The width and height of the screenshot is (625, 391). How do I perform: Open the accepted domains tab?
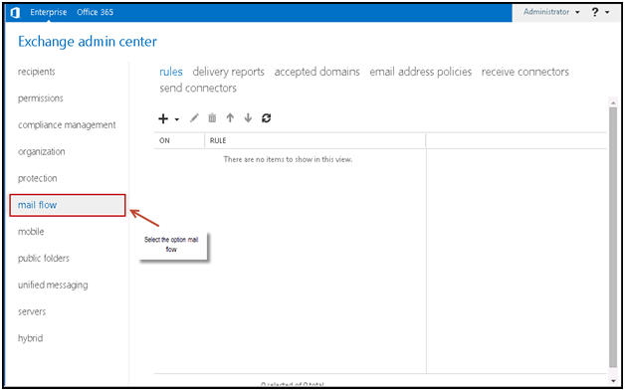(x=316, y=72)
